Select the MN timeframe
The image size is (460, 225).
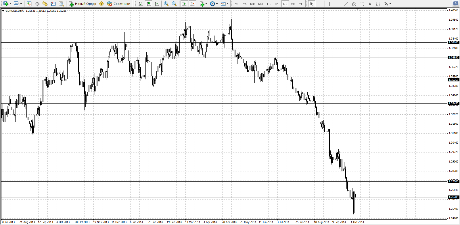click(x=301, y=4)
